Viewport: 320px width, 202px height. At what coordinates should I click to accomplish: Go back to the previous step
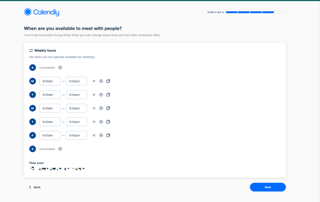pos(35,187)
